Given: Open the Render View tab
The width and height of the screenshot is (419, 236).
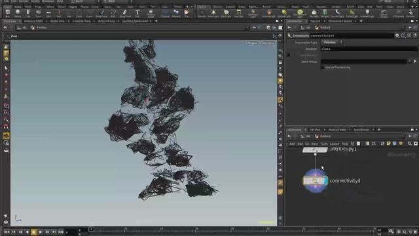Looking at the screenshot, I should 57,21.
